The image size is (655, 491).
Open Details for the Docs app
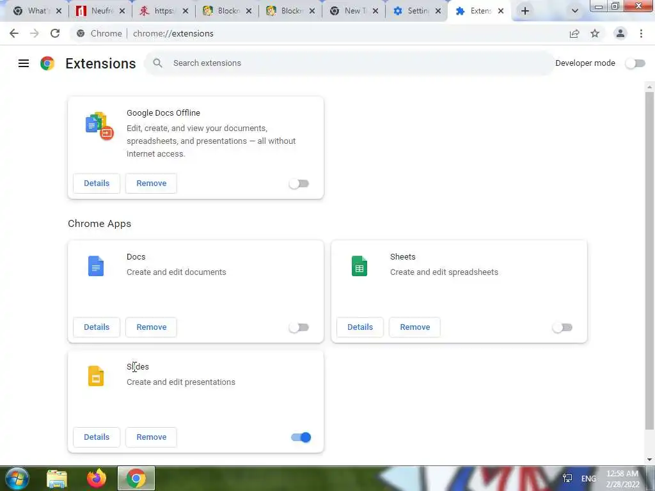97,327
